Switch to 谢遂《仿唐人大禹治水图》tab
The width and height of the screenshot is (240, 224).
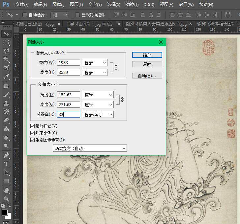click(156, 24)
